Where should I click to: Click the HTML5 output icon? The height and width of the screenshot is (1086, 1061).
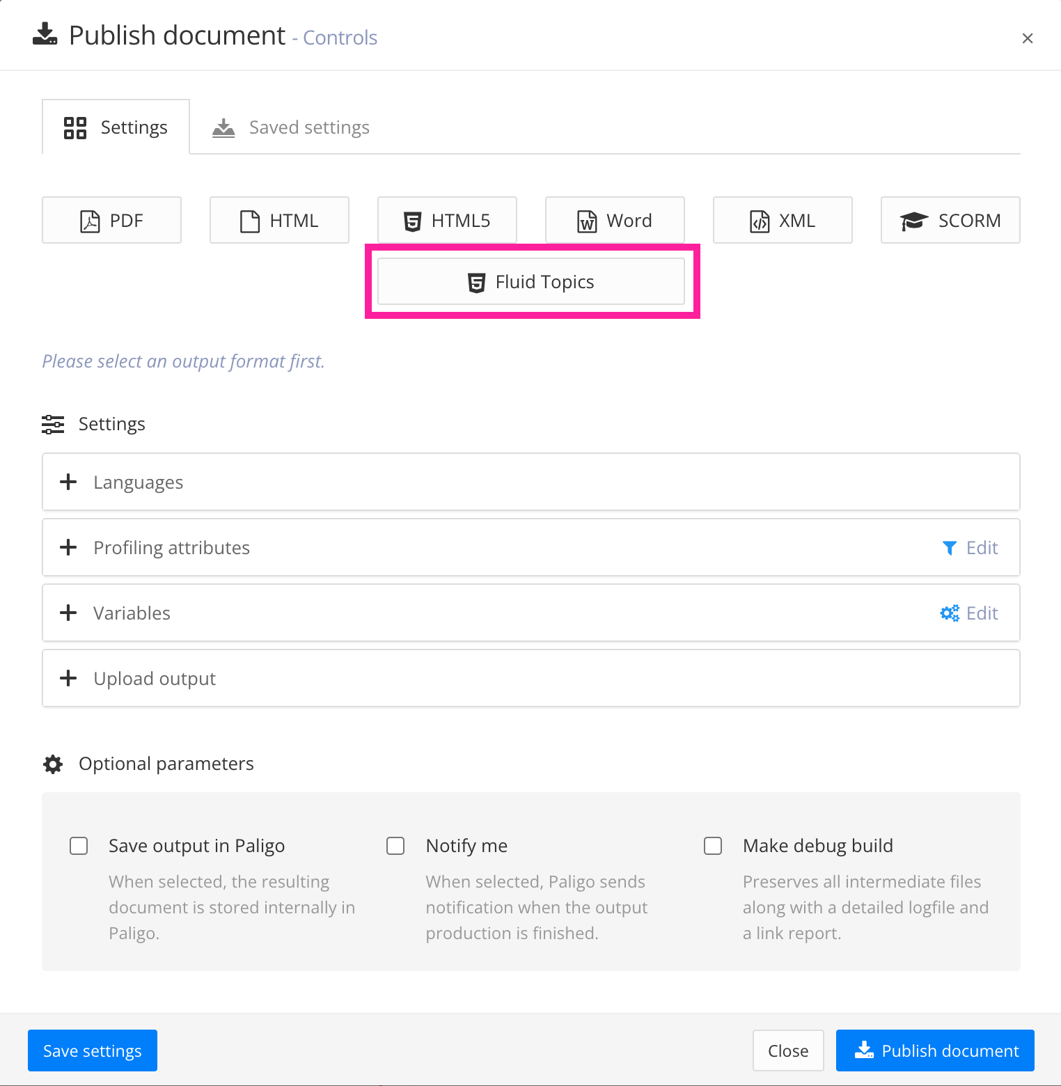pyautogui.click(x=412, y=220)
